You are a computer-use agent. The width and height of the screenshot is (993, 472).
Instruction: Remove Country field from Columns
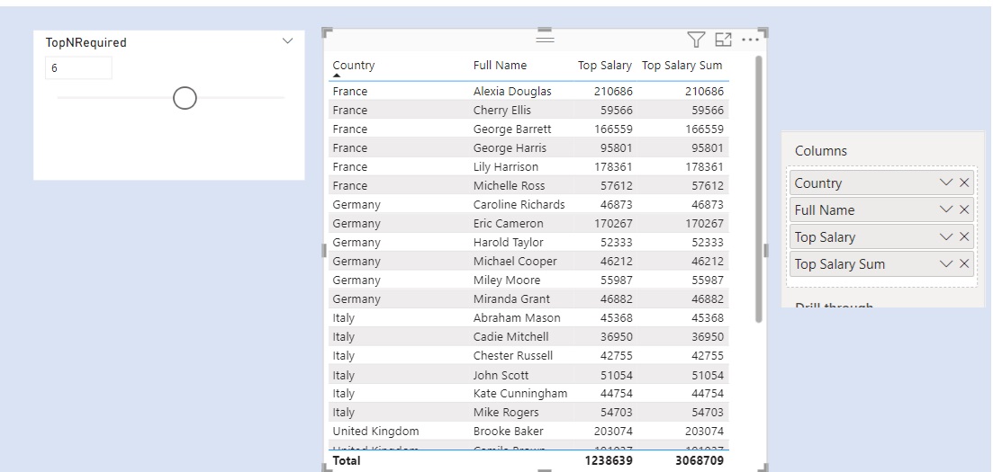[964, 183]
